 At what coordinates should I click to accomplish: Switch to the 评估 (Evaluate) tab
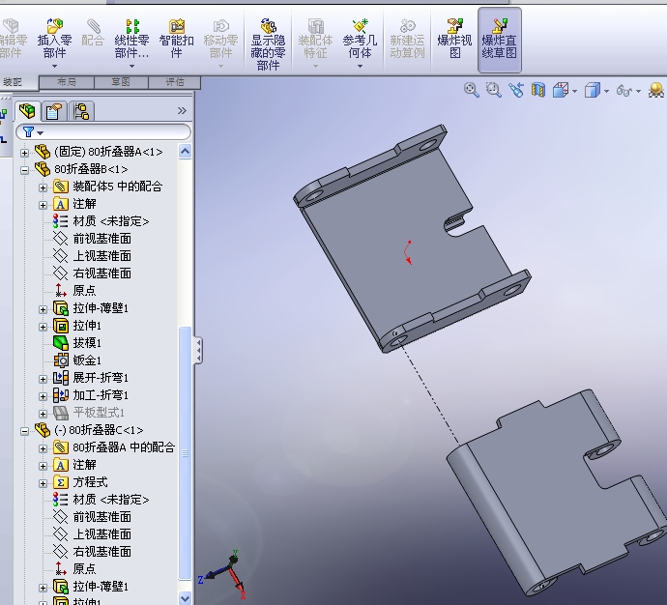175,82
